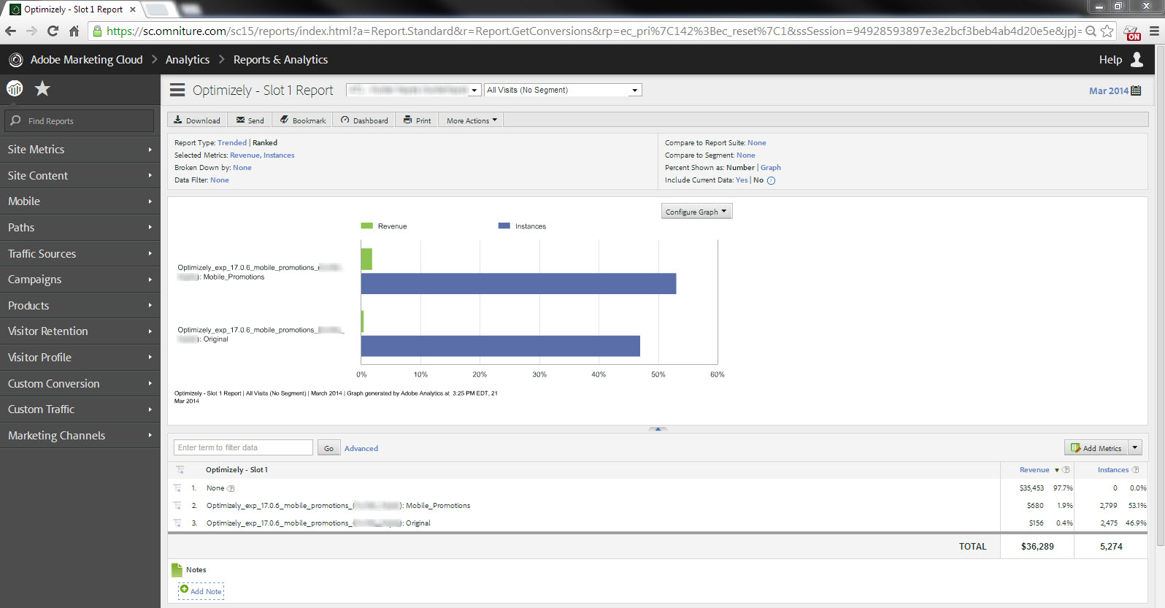The height and width of the screenshot is (608, 1165).
Task: Click browser reload icon
Action: [x=53, y=31]
